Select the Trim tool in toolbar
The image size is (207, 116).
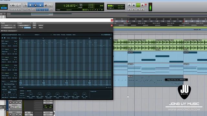(x=30, y=5)
